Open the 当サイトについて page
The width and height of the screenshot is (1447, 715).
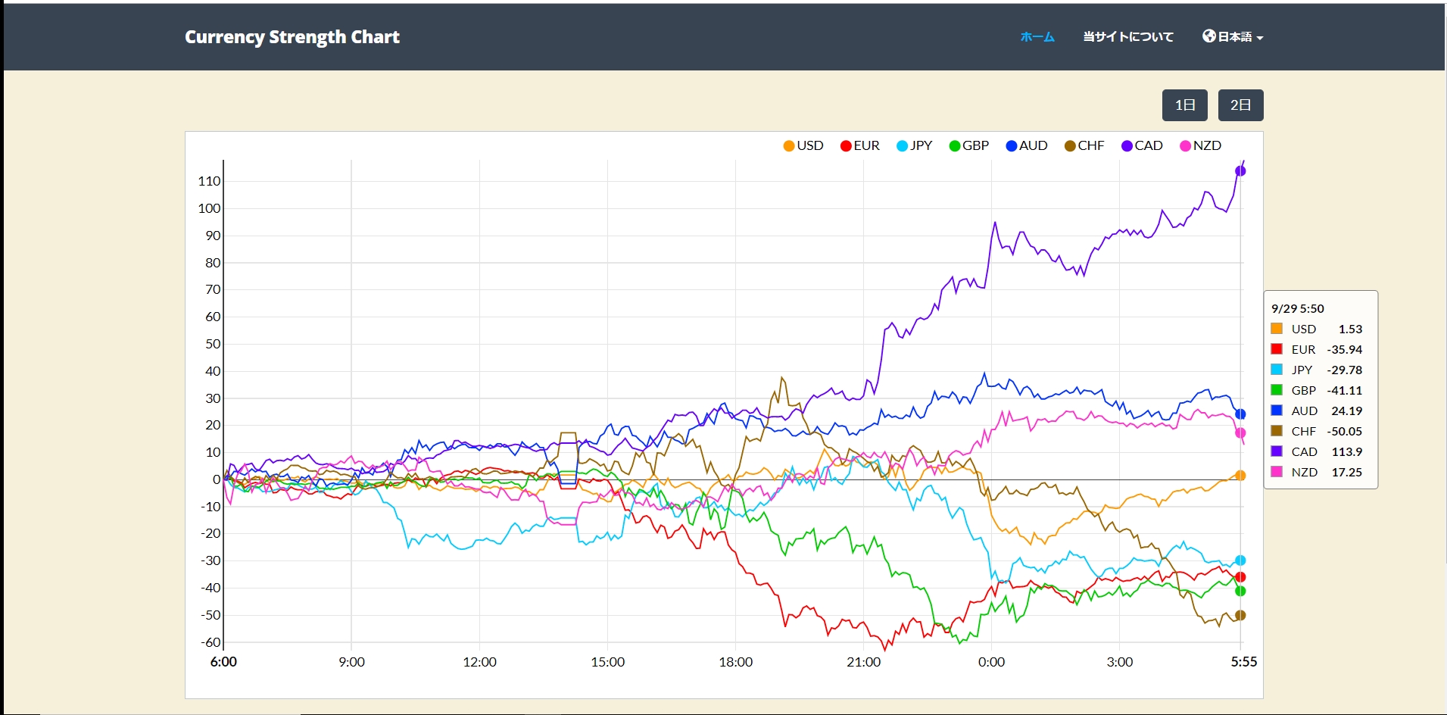(1127, 36)
